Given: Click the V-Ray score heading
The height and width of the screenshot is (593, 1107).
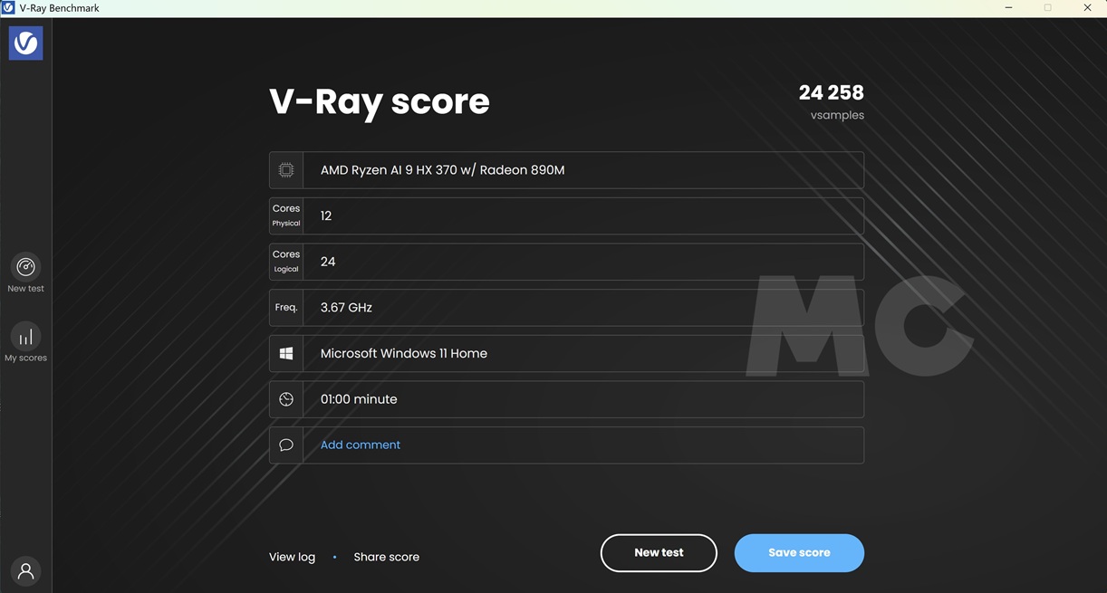Looking at the screenshot, I should [x=379, y=101].
